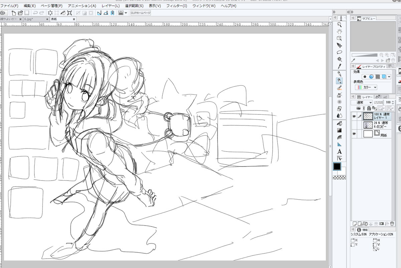The width and height of the screenshot is (401, 268).
Task: Select the Zoom (magnifier) tool
Action: 339,24
